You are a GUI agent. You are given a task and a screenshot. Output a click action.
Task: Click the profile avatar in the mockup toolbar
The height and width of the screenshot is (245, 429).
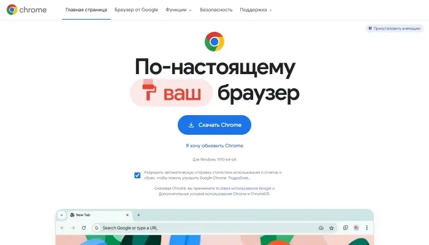pyautogui.click(x=356, y=228)
